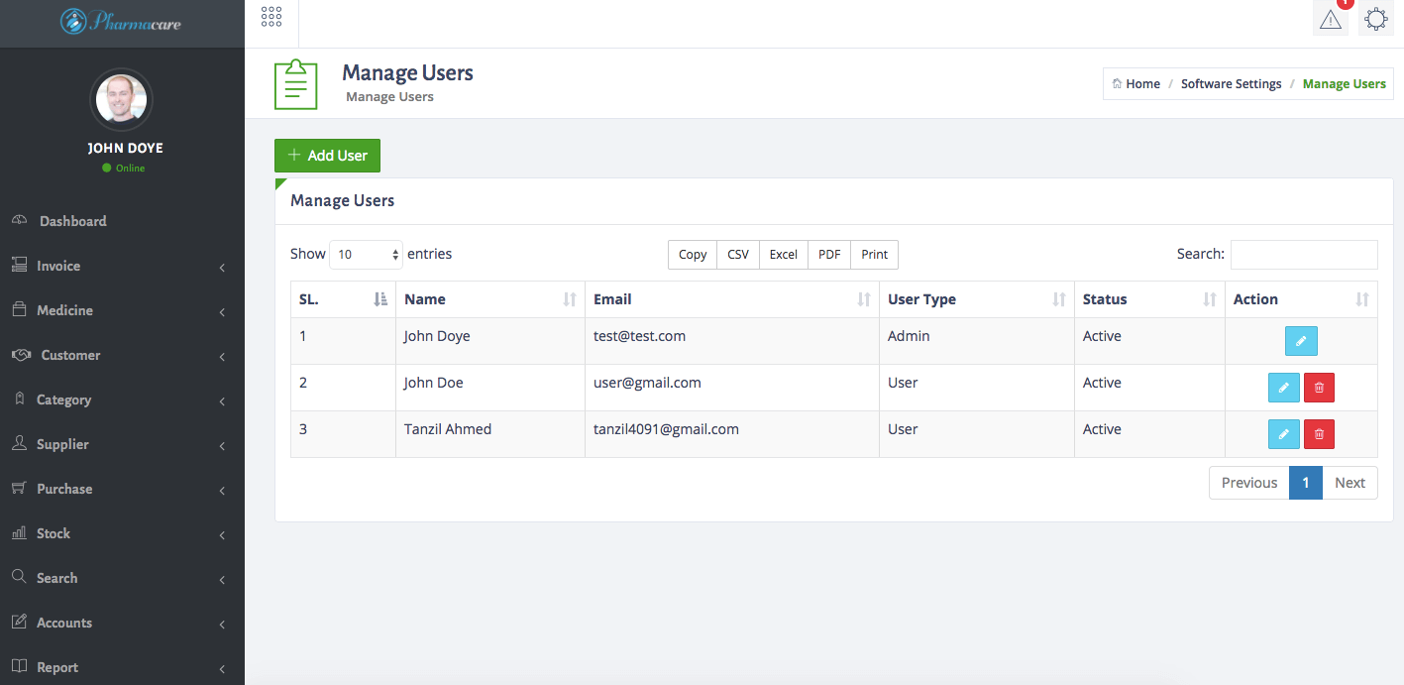Sort the table by the Email column
1404x685 pixels.
tap(612, 298)
